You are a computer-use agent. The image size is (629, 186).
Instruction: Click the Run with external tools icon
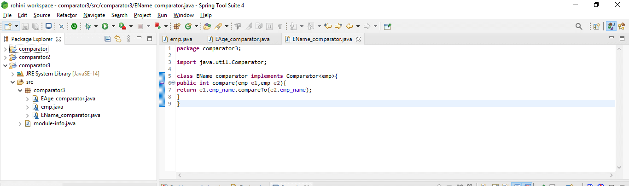pyautogui.click(x=122, y=26)
